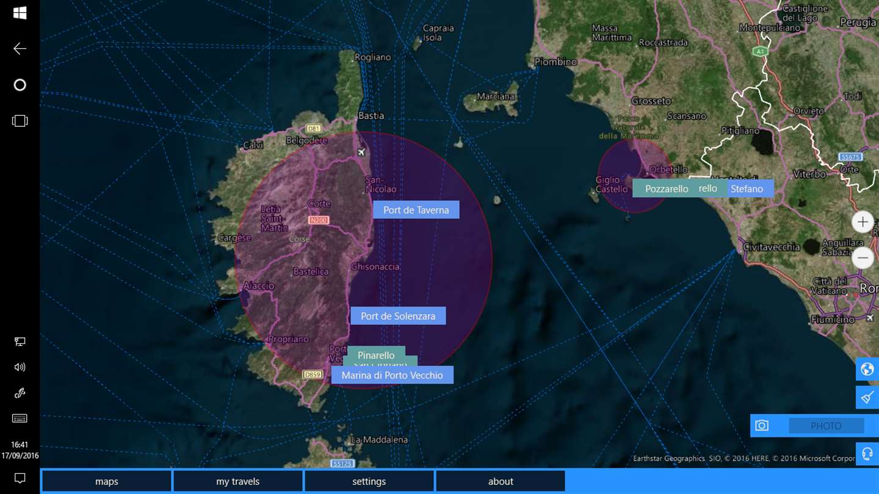The width and height of the screenshot is (879, 494).
Task: Click the 16:41 clock date display
Action: pos(20,450)
